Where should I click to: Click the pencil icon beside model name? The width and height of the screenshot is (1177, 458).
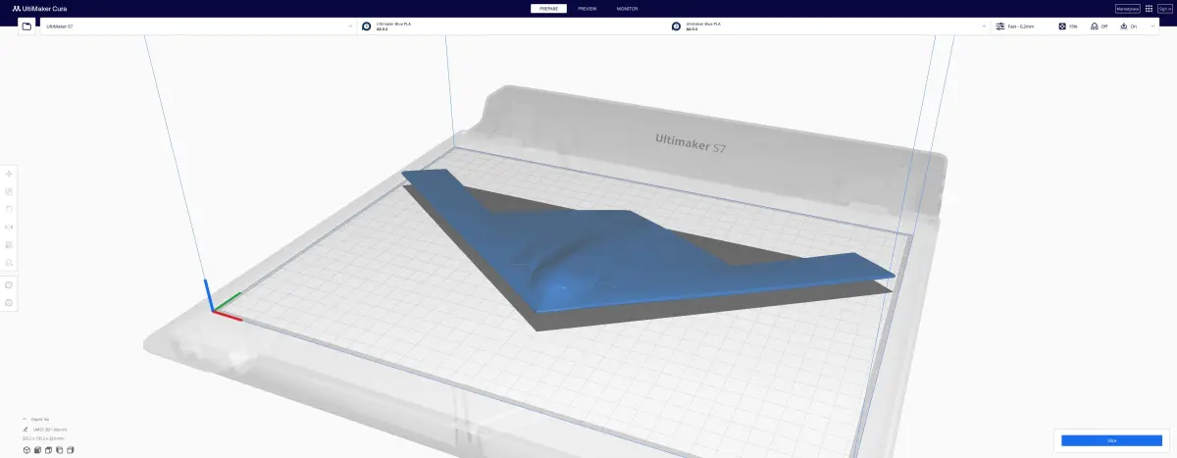(x=26, y=430)
